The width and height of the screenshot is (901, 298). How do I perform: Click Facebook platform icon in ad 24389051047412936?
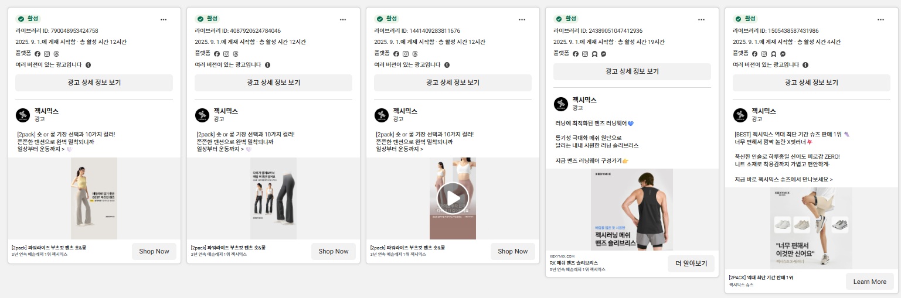tap(576, 53)
